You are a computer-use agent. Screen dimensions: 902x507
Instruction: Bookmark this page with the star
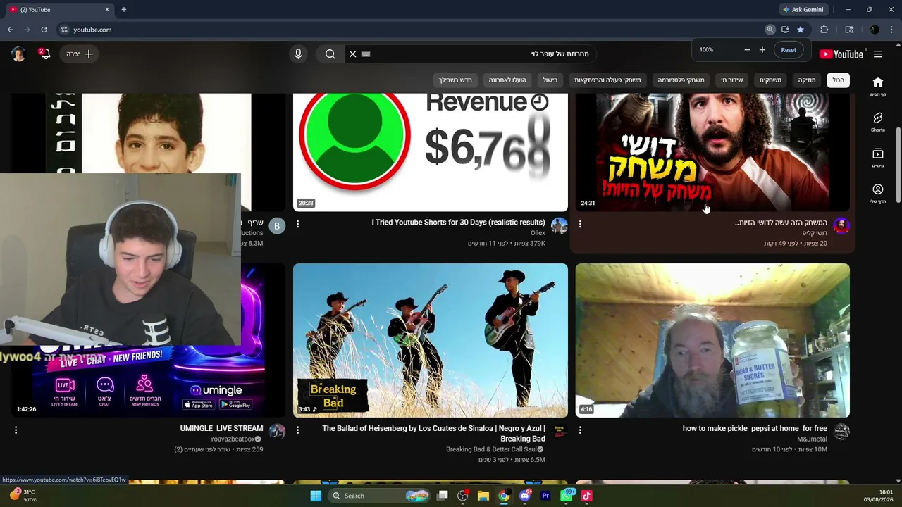point(801,30)
